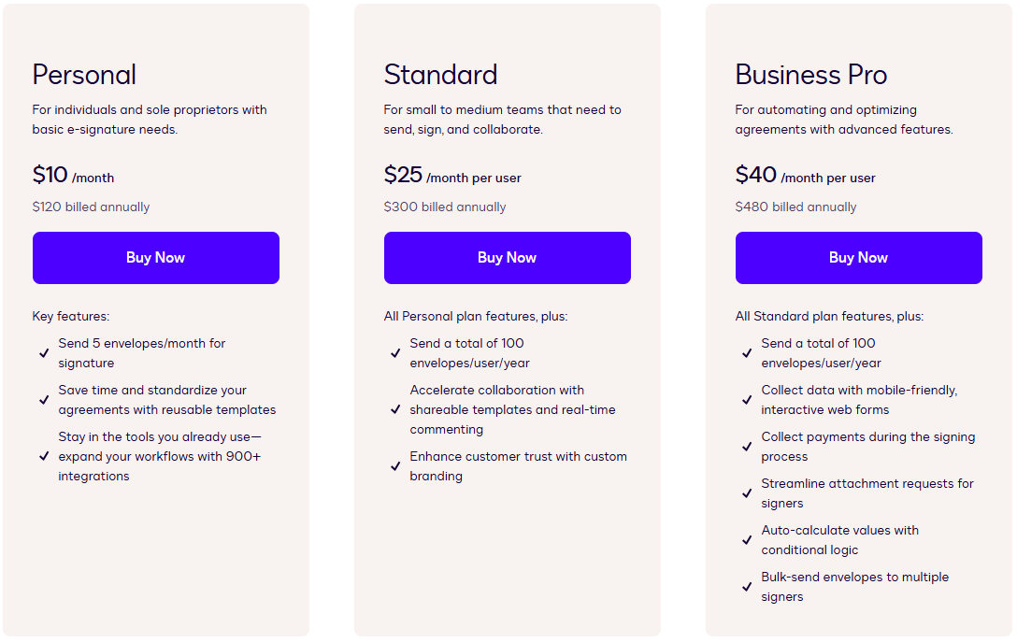Screen dimensions: 1017x642
Task: Click Buy Now for the Standard plan
Action: click(508, 257)
